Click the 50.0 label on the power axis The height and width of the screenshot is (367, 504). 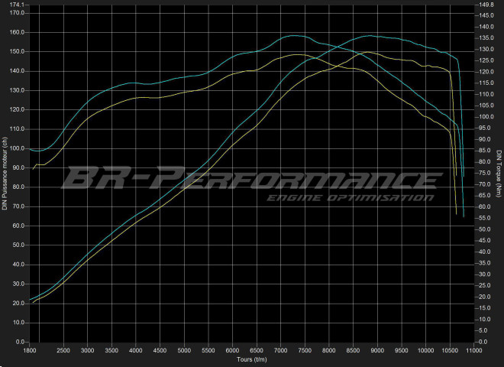tap(18, 245)
